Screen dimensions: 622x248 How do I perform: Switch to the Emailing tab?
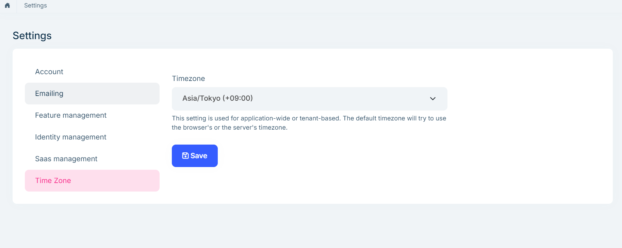[49, 94]
